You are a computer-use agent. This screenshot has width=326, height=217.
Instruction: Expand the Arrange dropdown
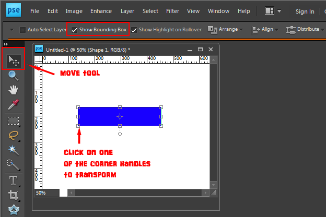(225, 30)
